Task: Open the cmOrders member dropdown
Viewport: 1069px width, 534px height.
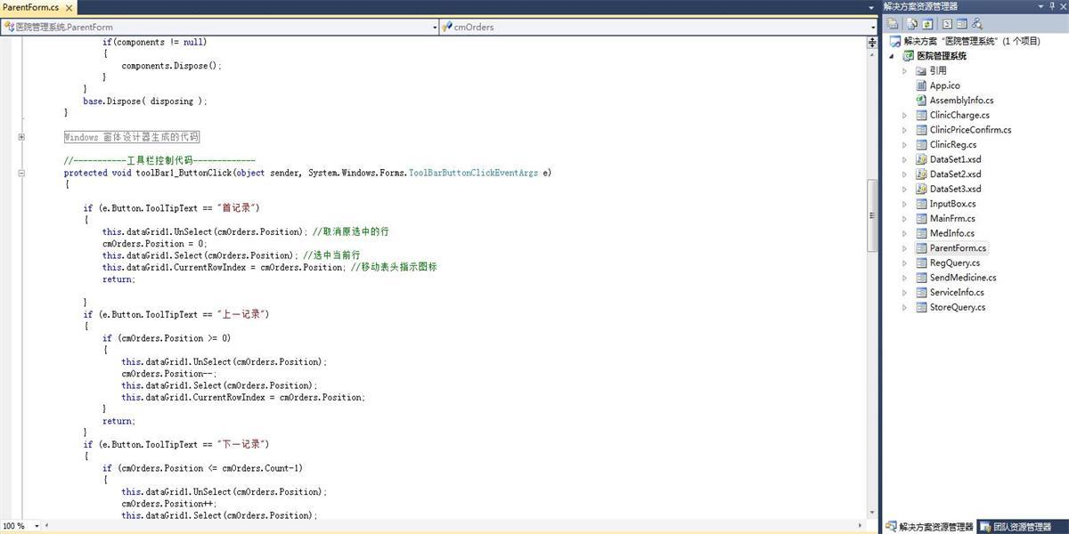Action: pos(872,27)
